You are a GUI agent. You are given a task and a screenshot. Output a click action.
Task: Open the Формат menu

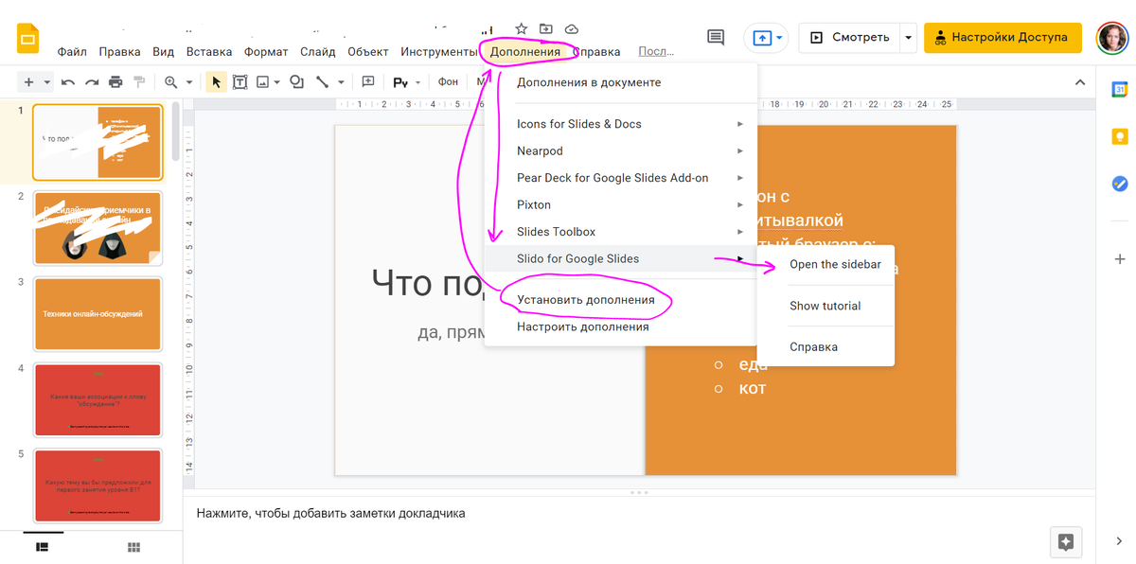coord(266,52)
